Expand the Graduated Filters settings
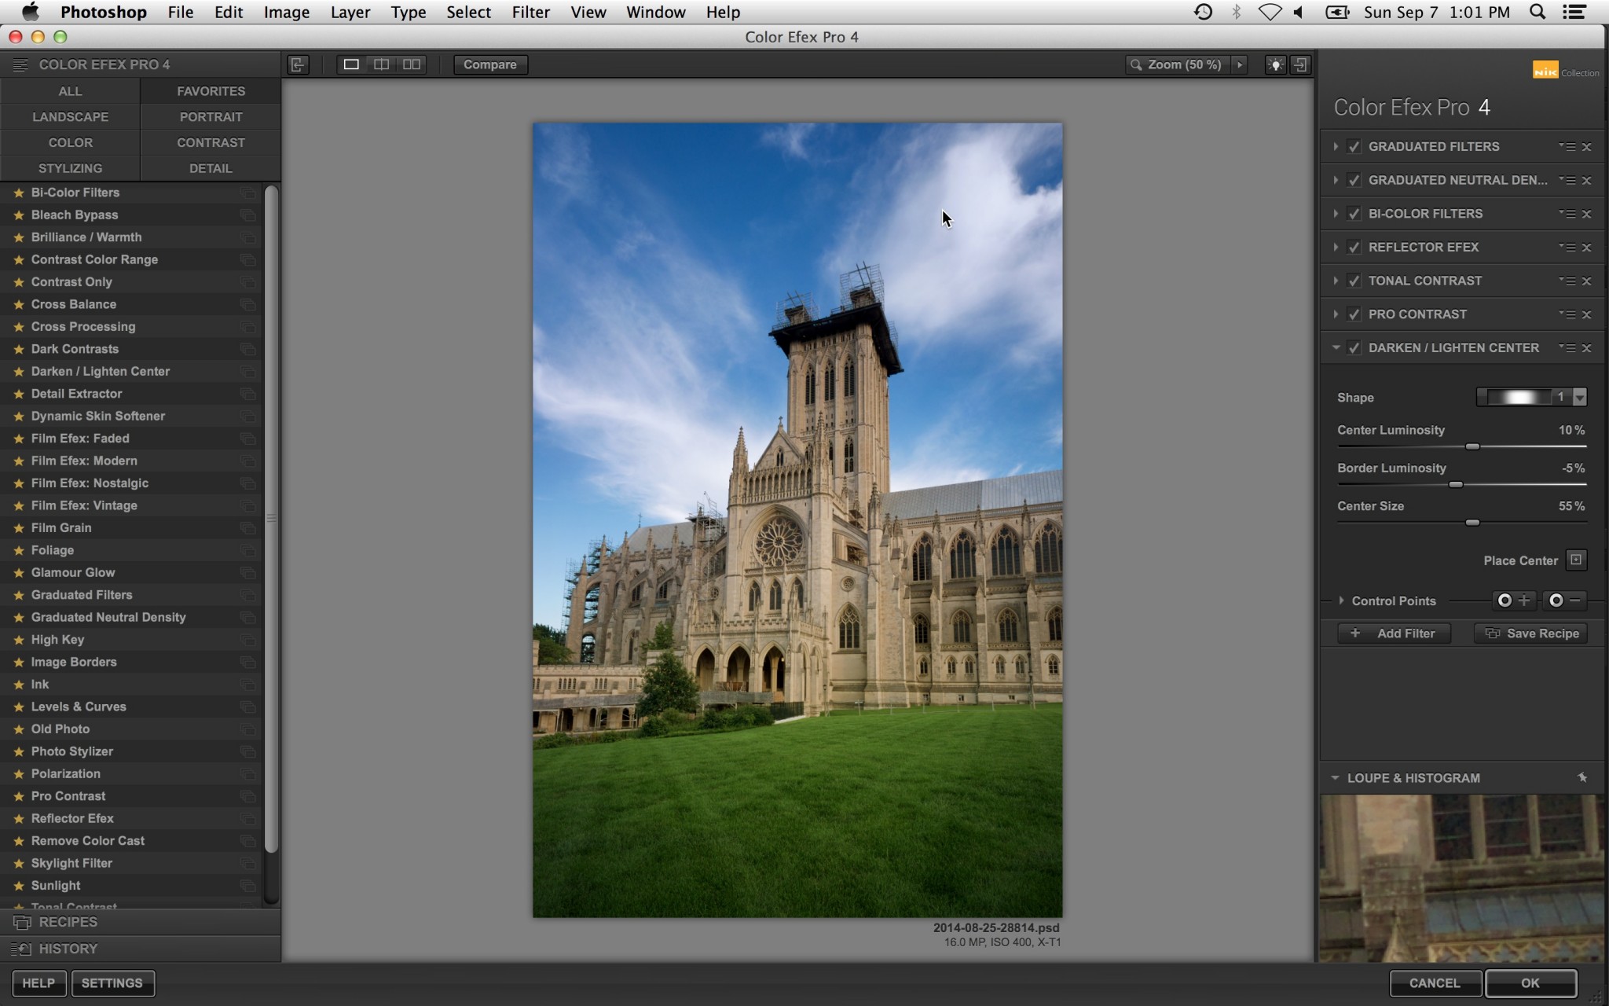The width and height of the screenshot is (1609, 1006). (1336, 147)
